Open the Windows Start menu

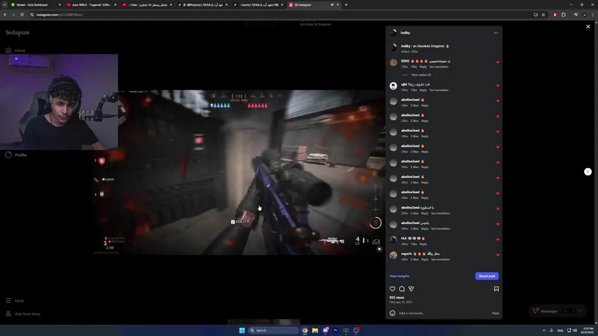(x=242, y=330)
